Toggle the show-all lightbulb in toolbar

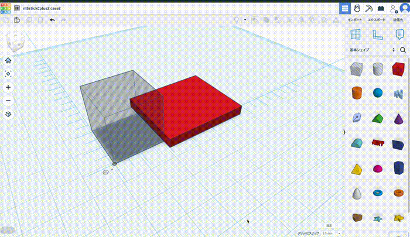(x=237, y=20)
